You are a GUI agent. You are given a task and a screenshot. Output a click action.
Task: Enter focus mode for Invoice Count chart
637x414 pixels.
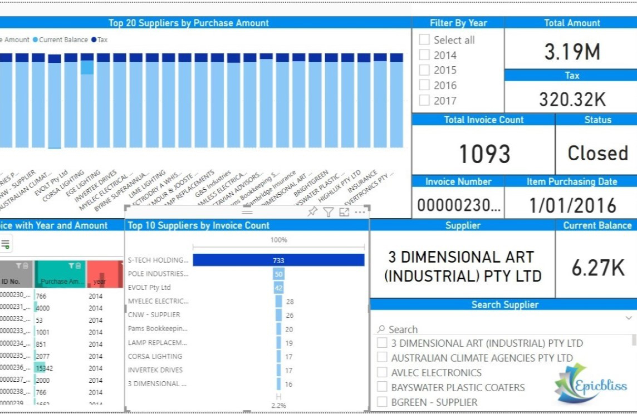tap(344, 212)
